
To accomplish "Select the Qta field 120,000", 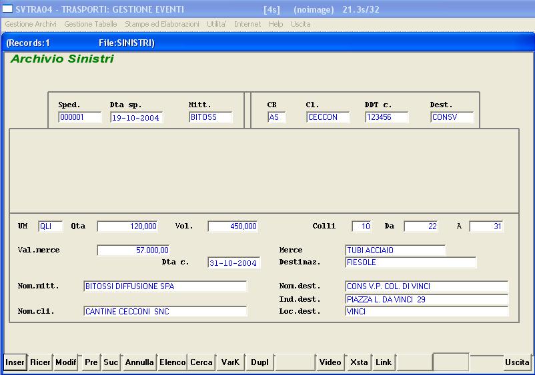I will pos(127,226).
